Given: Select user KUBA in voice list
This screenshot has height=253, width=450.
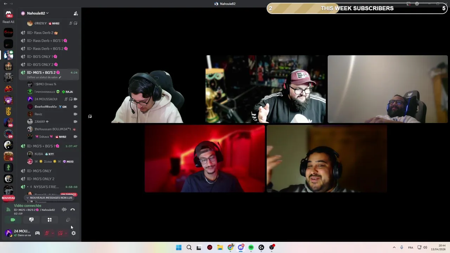Looking at the screenshot, I should pyautogui.click(x=52, y=154).
